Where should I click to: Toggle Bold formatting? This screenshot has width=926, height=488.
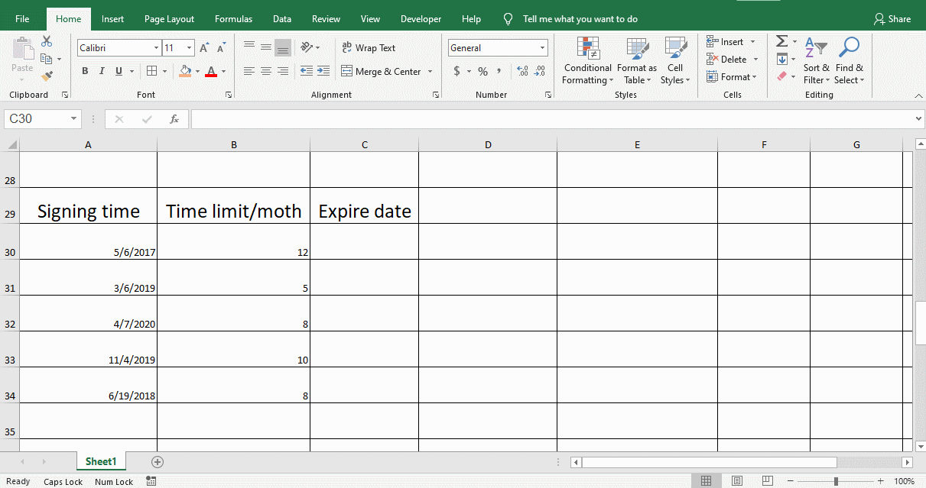click(x=85, y=71)
